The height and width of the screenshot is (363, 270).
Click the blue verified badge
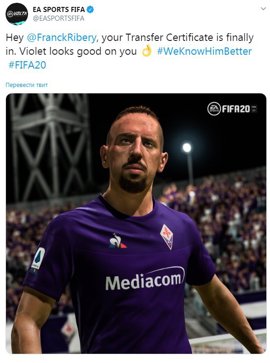point(90,10)
